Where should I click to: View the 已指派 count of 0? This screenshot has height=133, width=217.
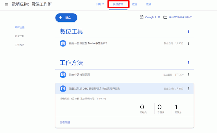(x=161, y=109)
